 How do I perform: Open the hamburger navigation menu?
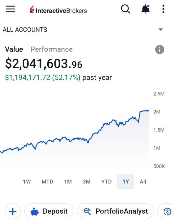click(10, 9)
